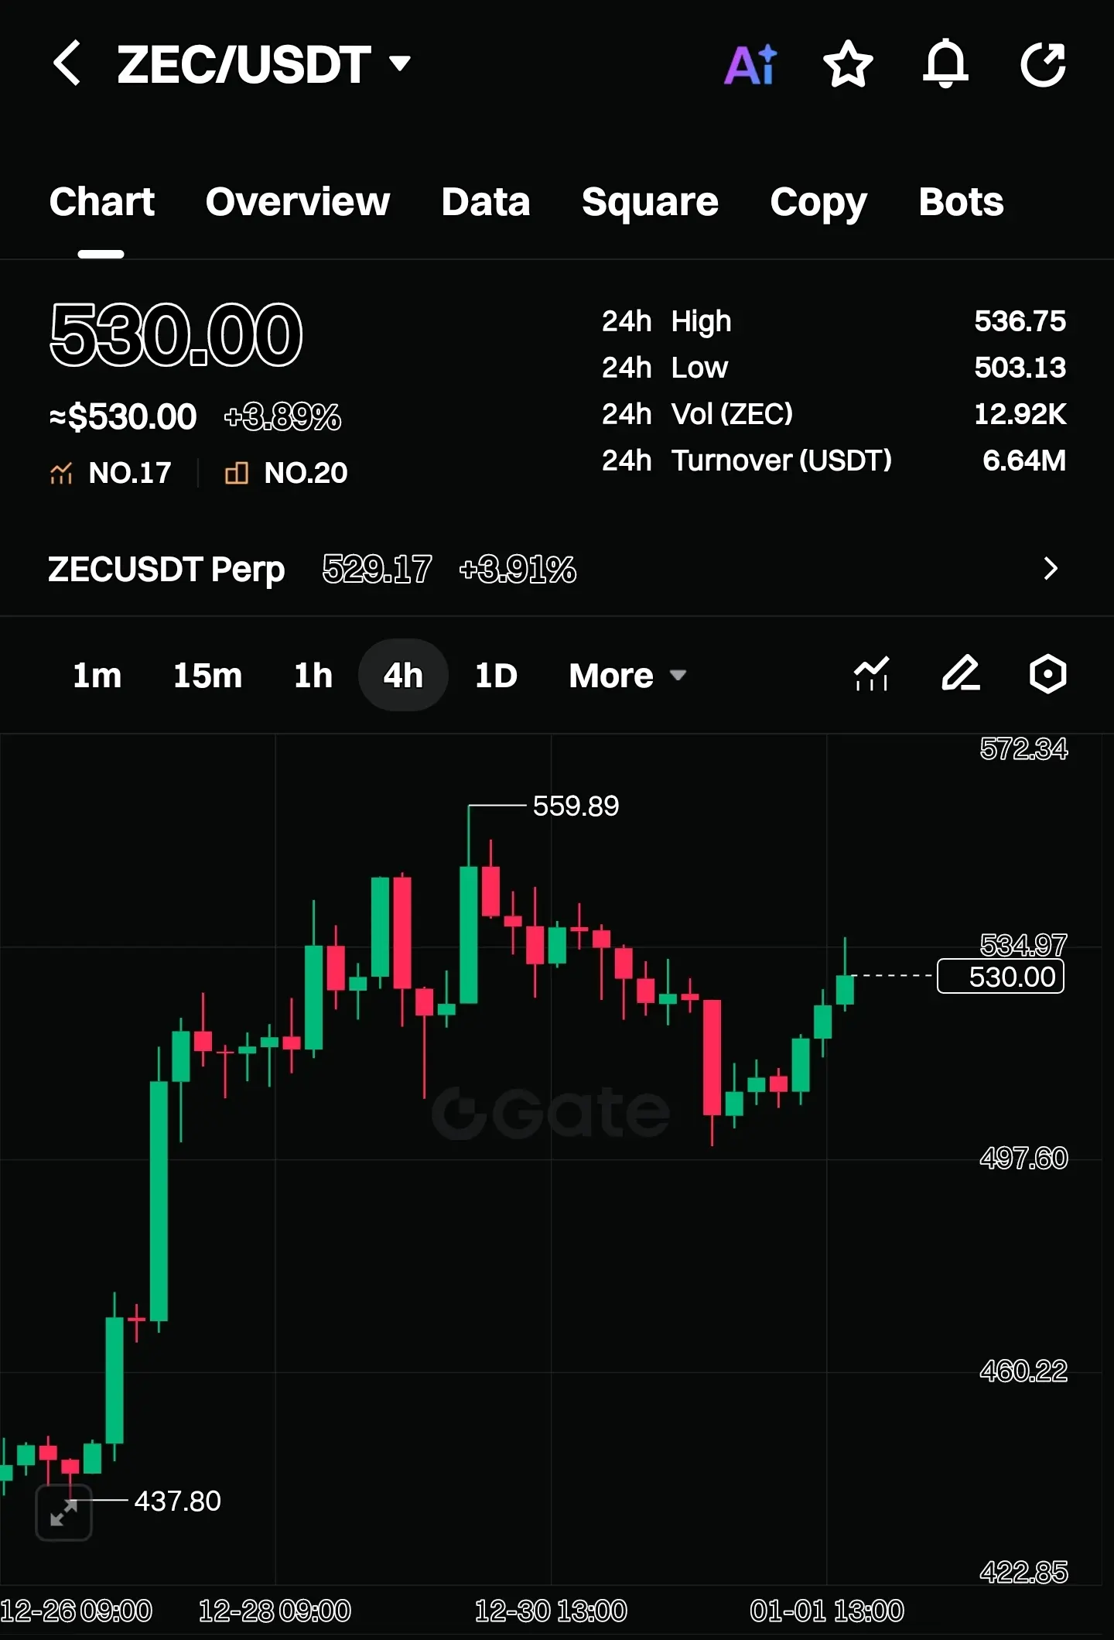This screenshot has height=1640, width=1114.
Task: Tap the NO.17 ranking chart icon
Action: (61, 473)
